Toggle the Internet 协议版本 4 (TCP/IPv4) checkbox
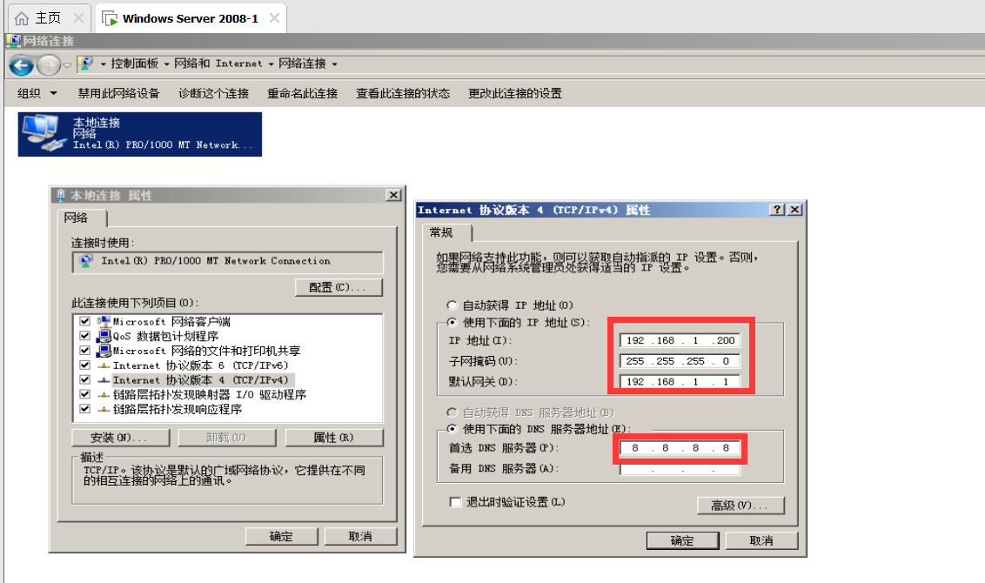This screenshot has height=583, width=985. (x=84, y=379)
